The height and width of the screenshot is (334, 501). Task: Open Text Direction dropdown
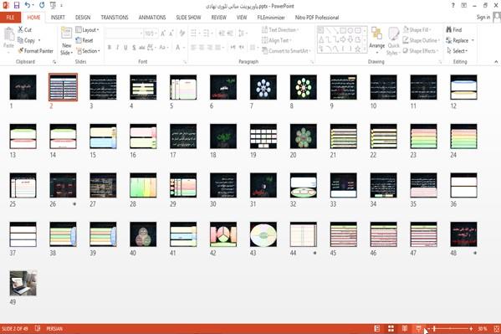tap(280, 30)
